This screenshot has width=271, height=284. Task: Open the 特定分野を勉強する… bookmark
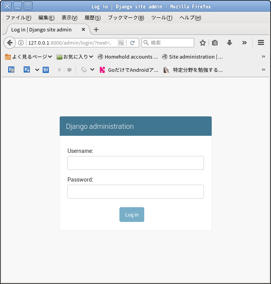[193, 70]
